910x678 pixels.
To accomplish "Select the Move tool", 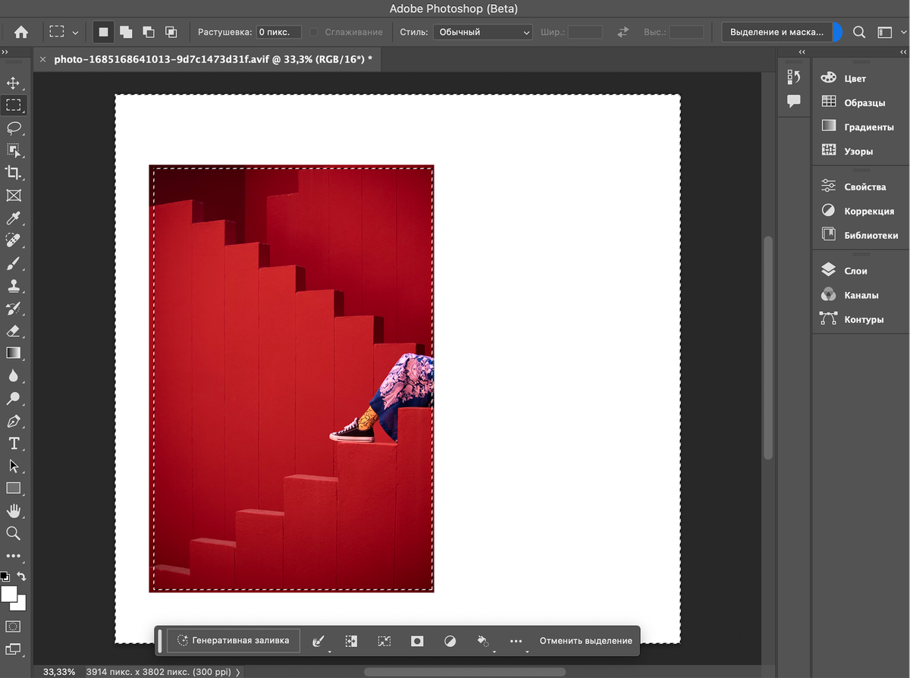I will click(x=13, y=83).
